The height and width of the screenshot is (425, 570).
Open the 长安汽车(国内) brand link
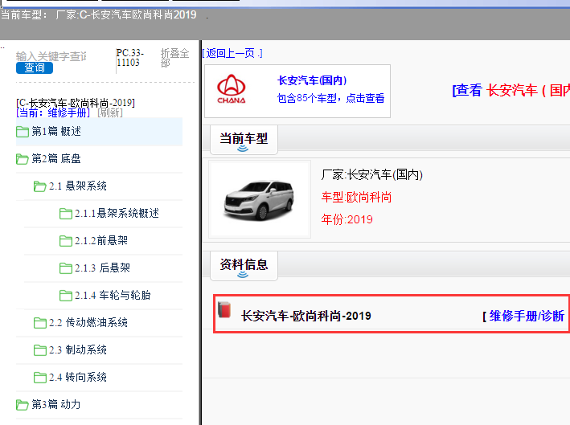[x=312, y=80]
